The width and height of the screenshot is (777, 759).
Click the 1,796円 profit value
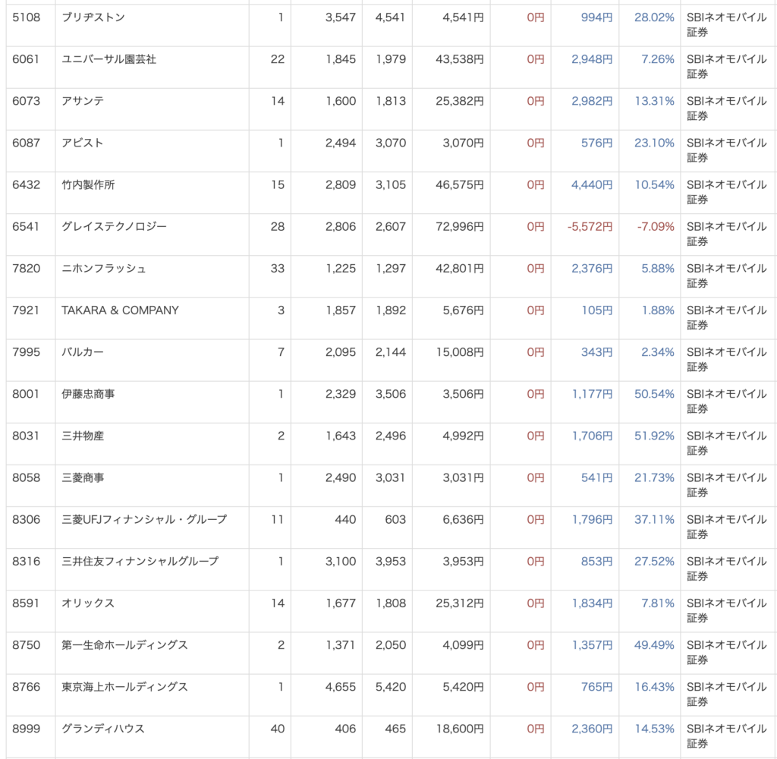(x=592, y=520)
